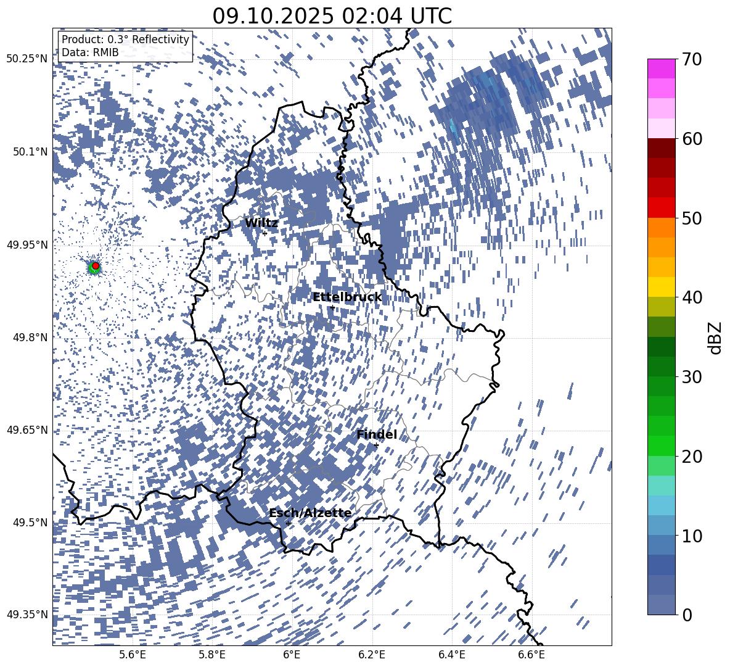Click the dark maroon colorbar segment below 60
Screen dimensions: 730x667
coord(661,149)
